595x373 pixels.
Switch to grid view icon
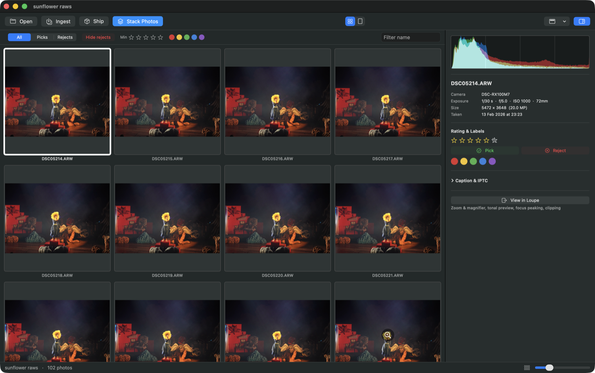(x=350, y=21)
